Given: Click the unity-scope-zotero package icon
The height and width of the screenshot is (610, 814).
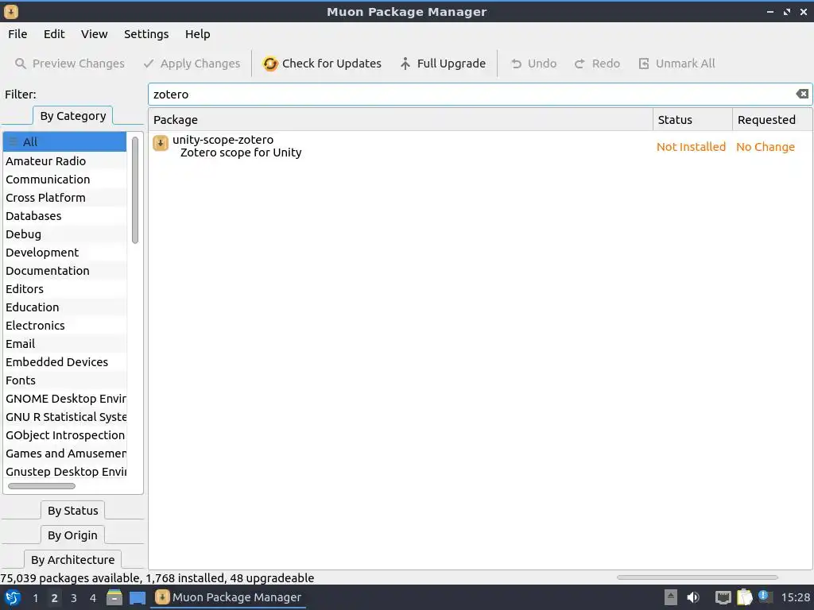Looking at the screenshot, I should click(161, 143).
